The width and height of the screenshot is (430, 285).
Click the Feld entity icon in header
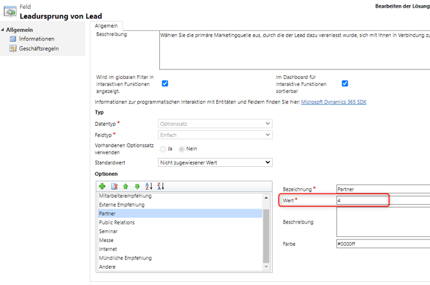pyautogui.click(x=10, y=12)
